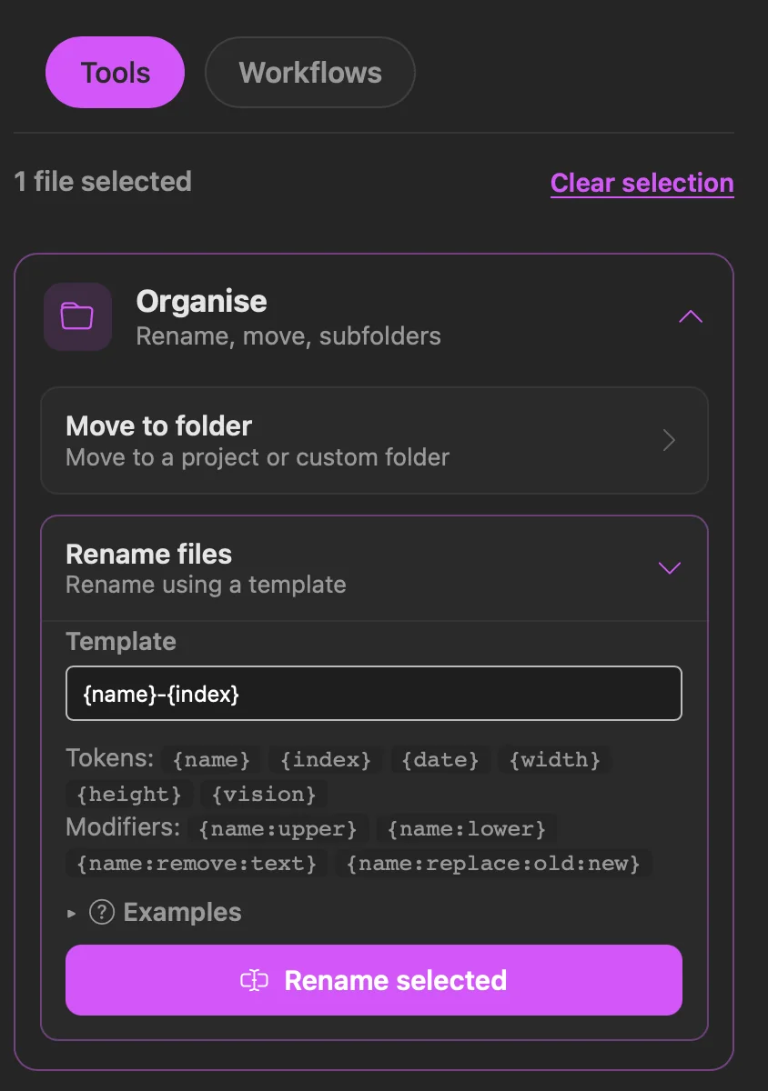Click the Template input field

pos(374,694)
